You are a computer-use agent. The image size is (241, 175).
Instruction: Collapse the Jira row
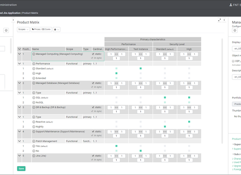tap(19, 156)
